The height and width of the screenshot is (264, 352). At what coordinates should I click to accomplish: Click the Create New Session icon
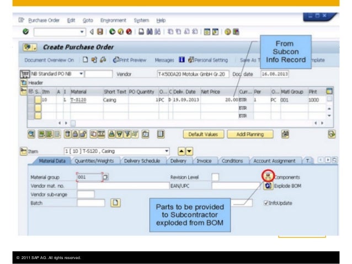point(207,31)
